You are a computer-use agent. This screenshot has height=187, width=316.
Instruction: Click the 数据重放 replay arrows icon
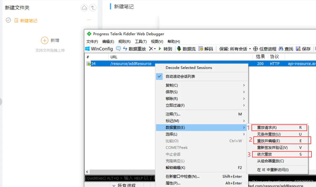[x=125, y=49]
